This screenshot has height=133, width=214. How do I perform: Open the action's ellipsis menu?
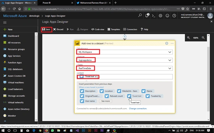pyautogui.click(x=172, y=44)
